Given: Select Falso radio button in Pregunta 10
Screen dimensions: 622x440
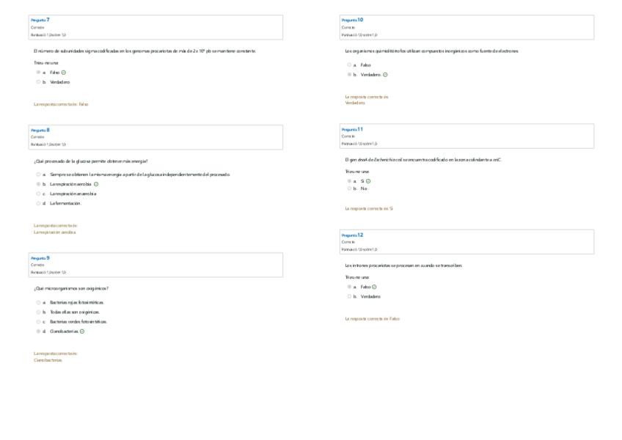Looking at the screenshot, I should click(x=349, y=65).
